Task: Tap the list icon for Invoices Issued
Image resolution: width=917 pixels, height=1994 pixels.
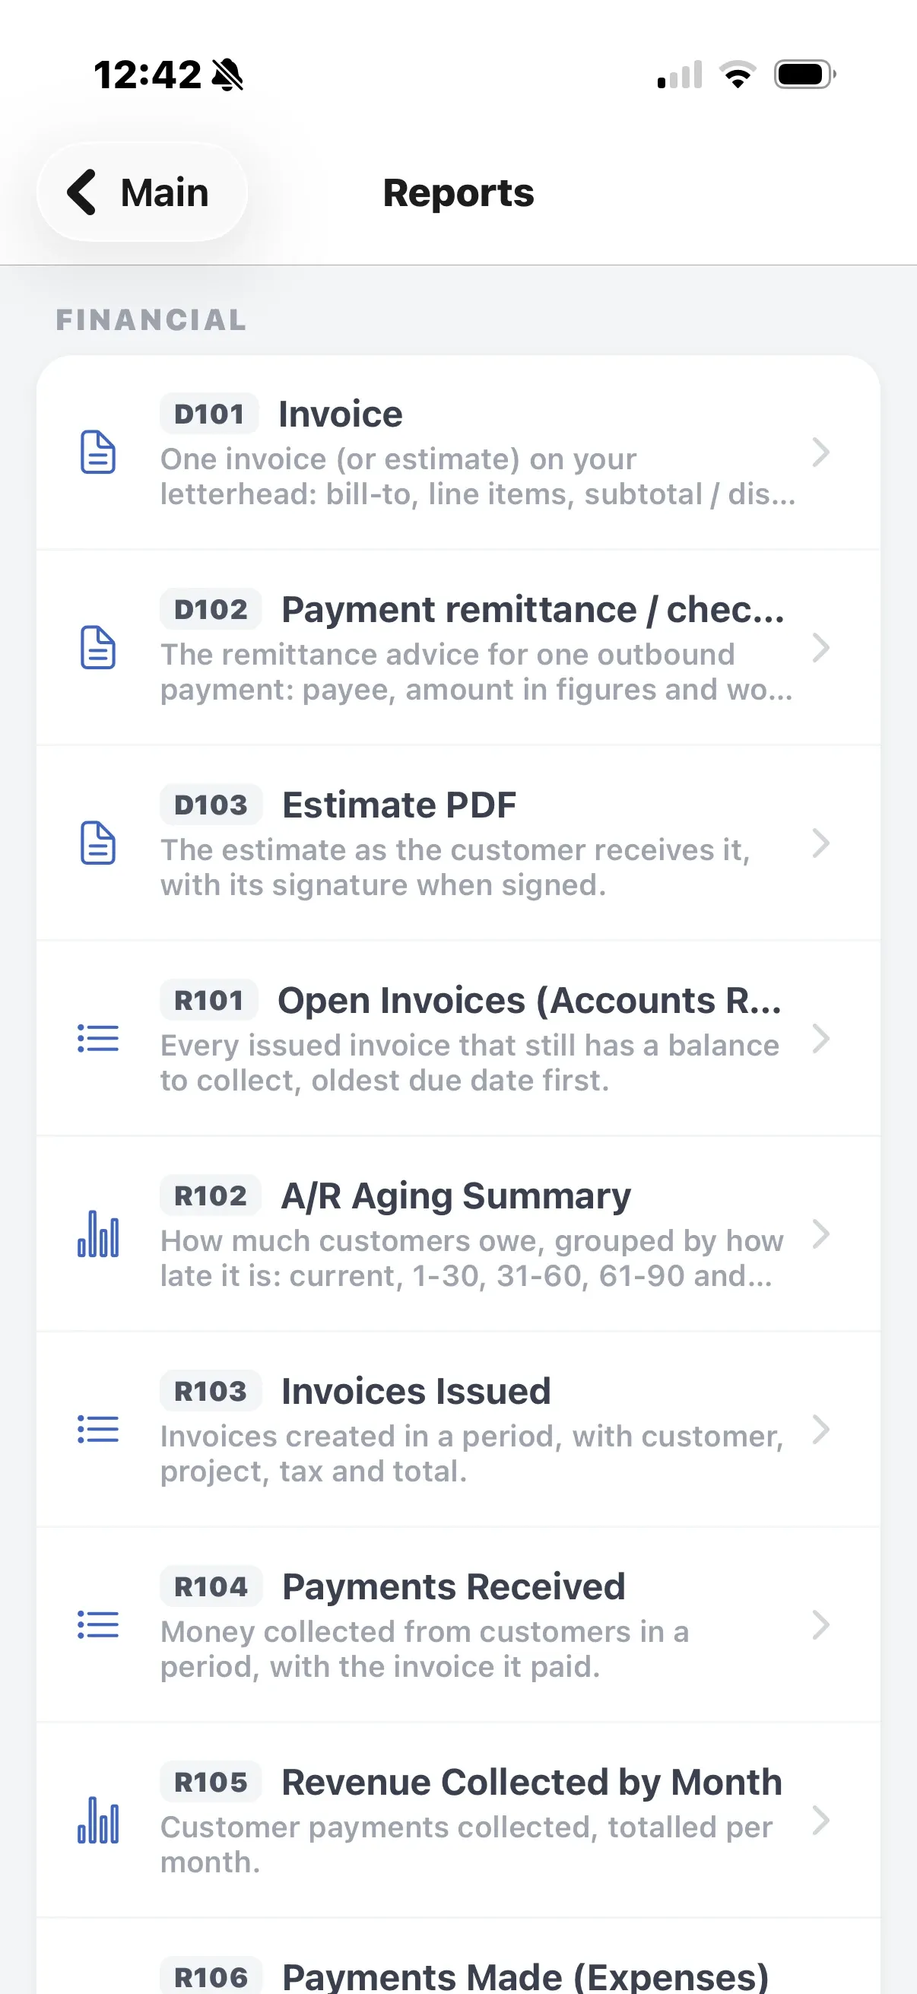Action: click(x=98, y=1429)
